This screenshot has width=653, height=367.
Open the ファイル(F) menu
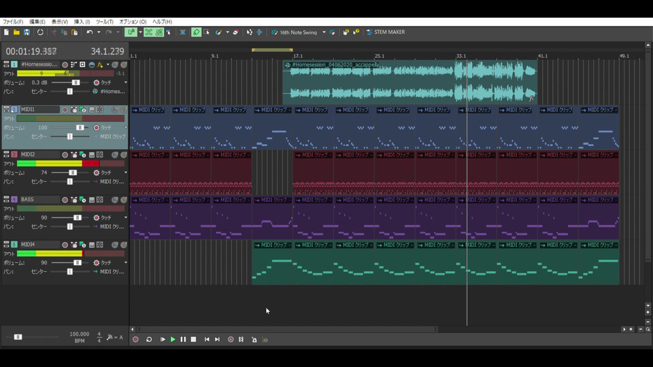pyautogui.click(x=12, y=22)
